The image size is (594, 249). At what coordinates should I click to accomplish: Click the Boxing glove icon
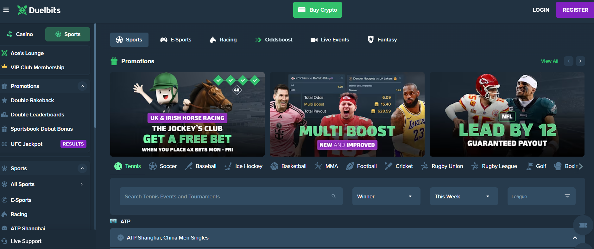coord(558,166)
